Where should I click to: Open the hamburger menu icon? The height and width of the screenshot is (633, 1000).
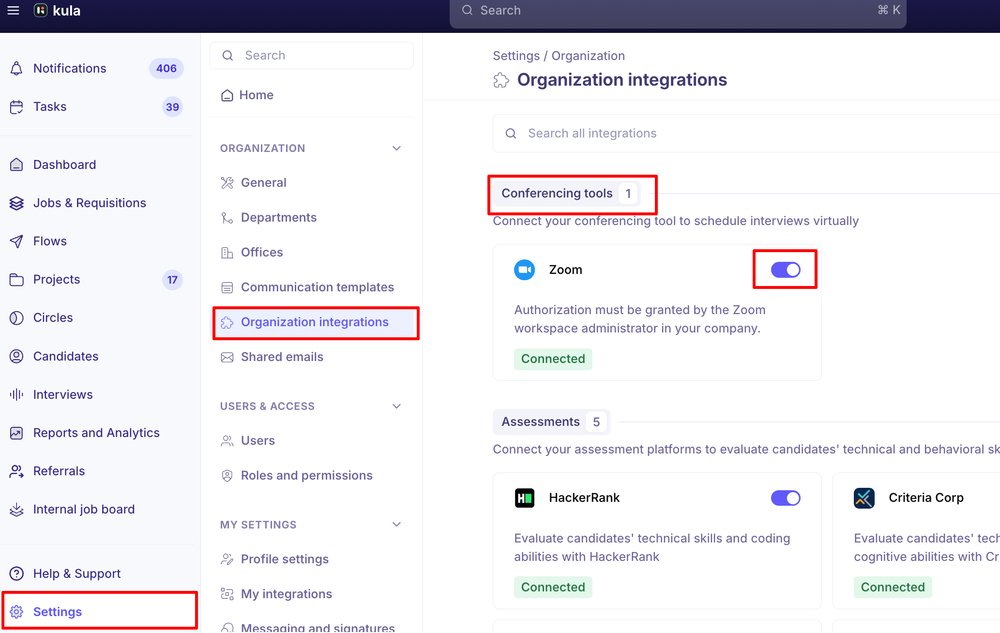tap(14, 10)
